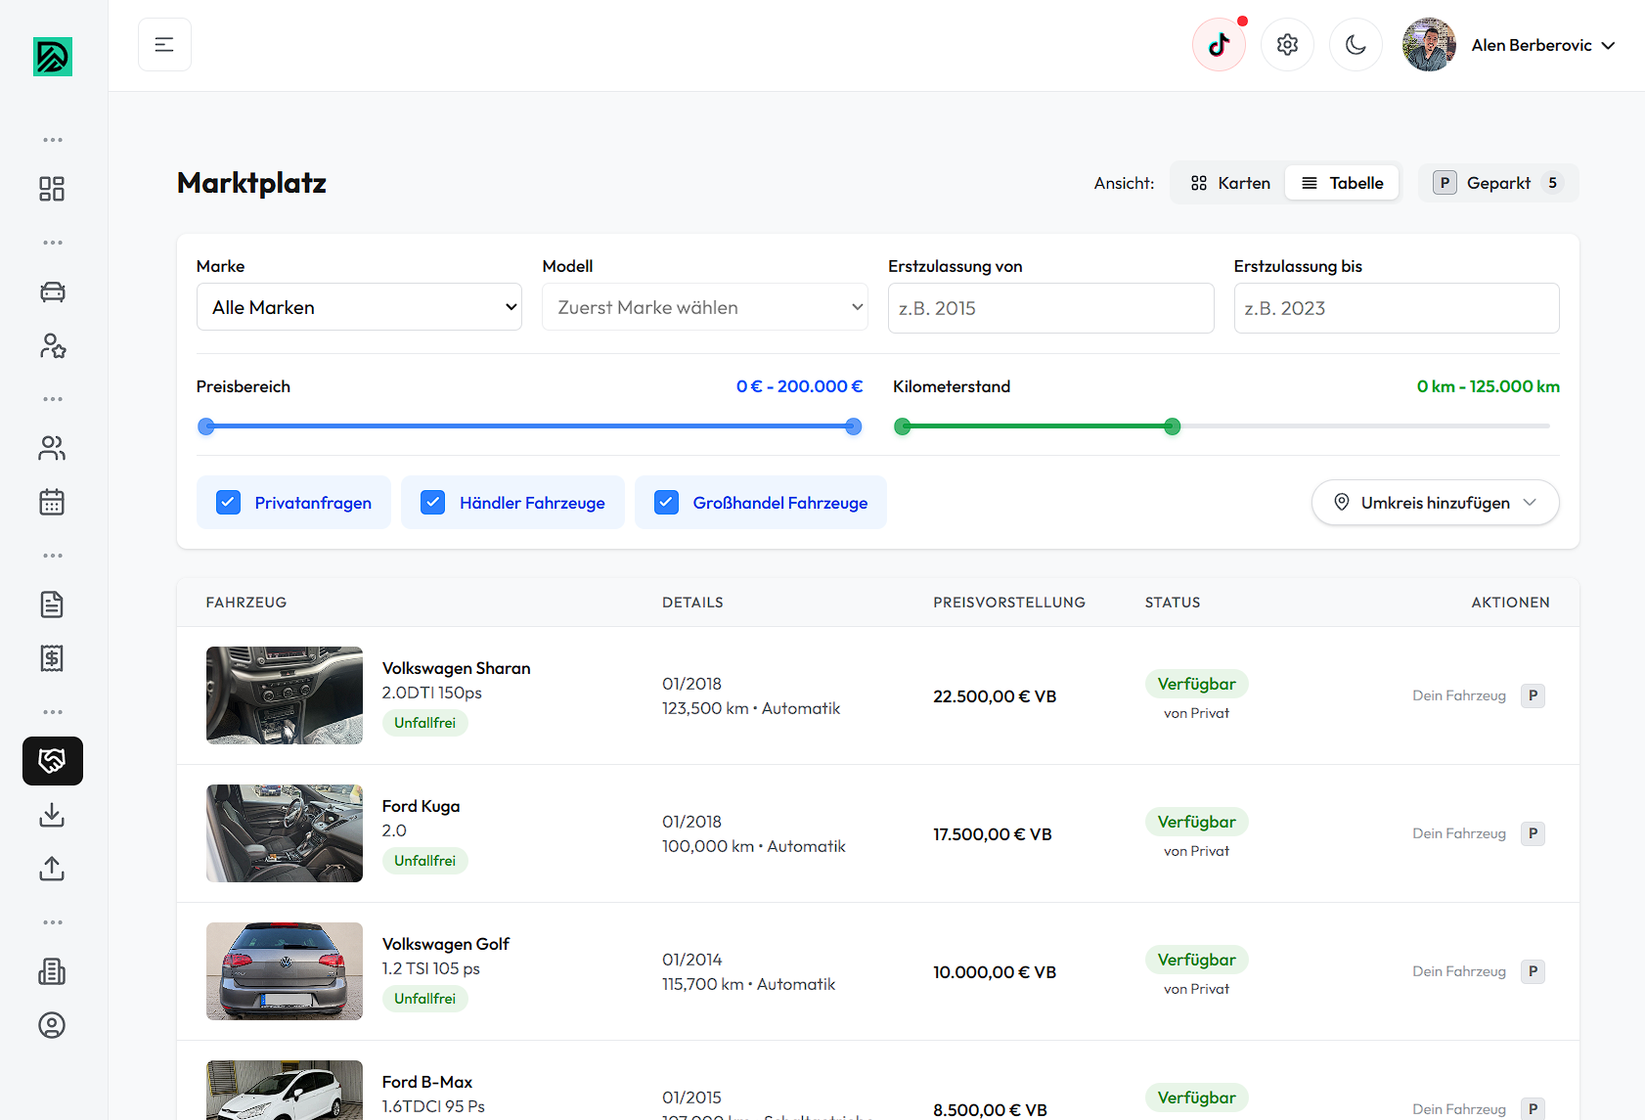Image resolution: width=1645 pixels, height=1120 pixels.
Task: Open the dashboard grid icon in sidebar
Action: [52, 189]
